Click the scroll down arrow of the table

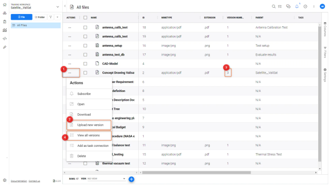tap(319, 169)
